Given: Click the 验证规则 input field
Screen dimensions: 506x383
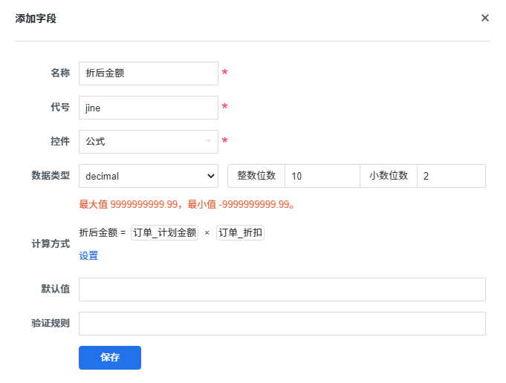Looking at the screenshot, I should coord(282,324).
